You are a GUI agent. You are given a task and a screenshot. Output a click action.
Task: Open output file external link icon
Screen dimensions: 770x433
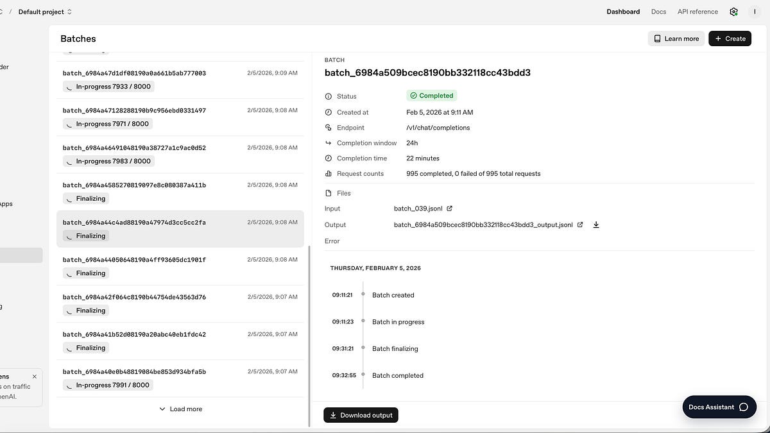coord(580,225)
